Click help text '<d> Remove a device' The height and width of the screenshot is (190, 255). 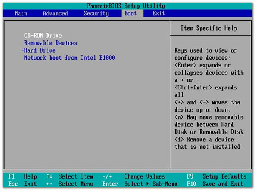coord(204,139)
